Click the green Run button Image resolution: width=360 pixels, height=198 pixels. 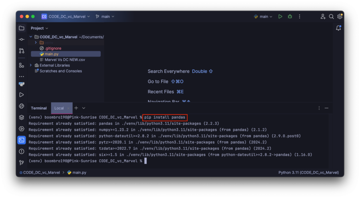click(x=280, y=17)
